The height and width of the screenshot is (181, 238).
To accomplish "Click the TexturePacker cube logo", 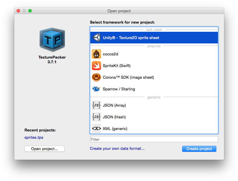I will [52, 39].
